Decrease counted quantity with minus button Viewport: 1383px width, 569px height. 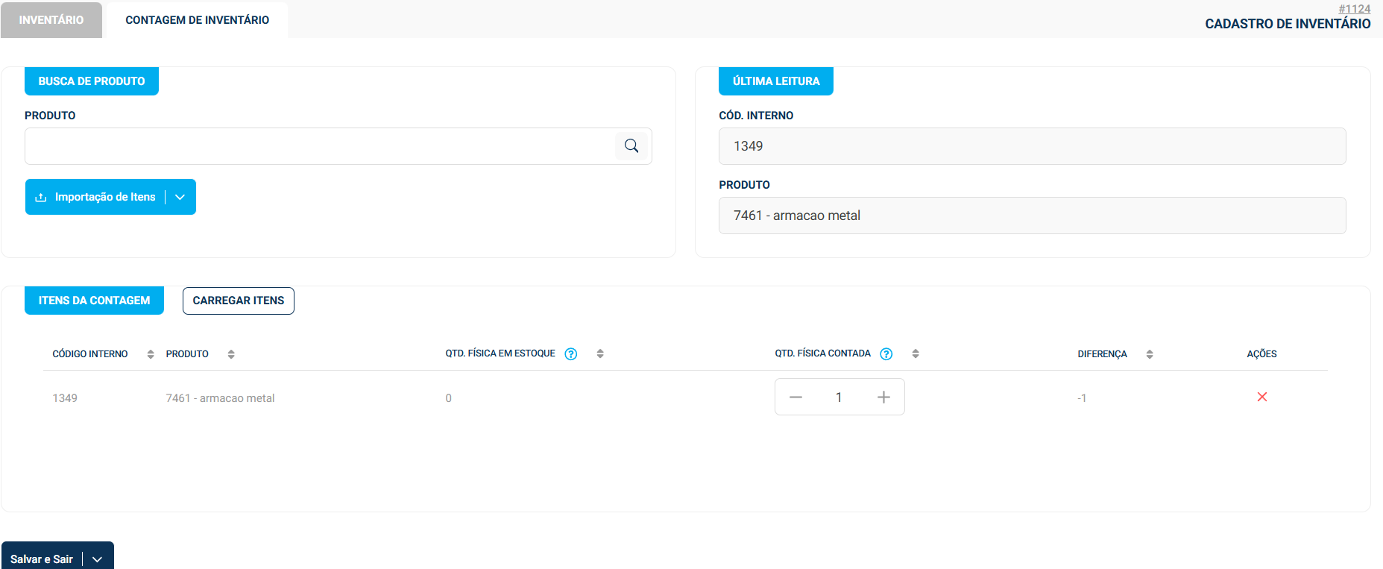(x=796, y=397)
